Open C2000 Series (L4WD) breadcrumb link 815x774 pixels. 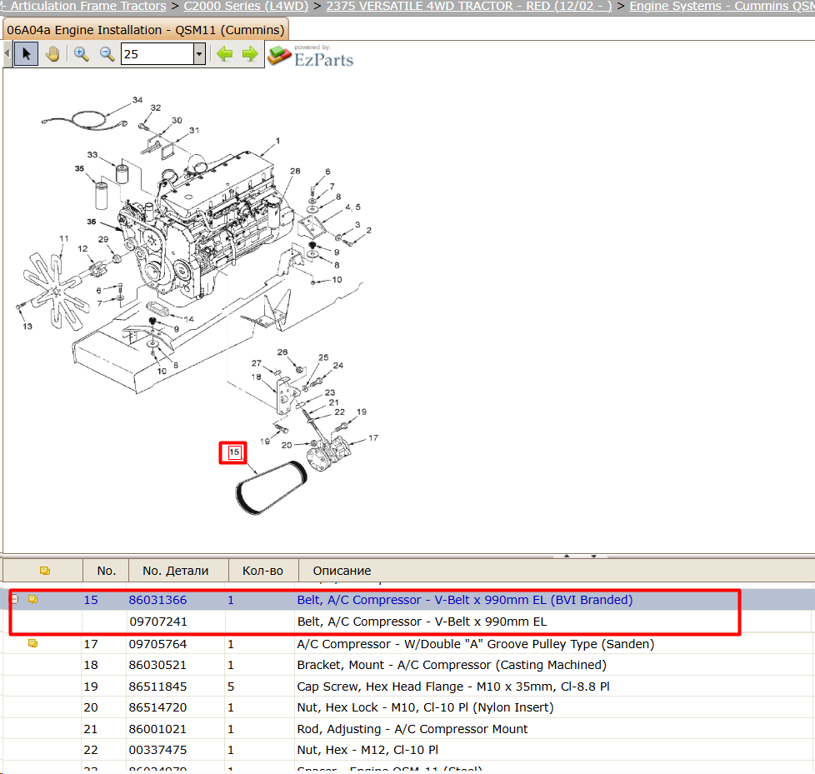(246, 6)
